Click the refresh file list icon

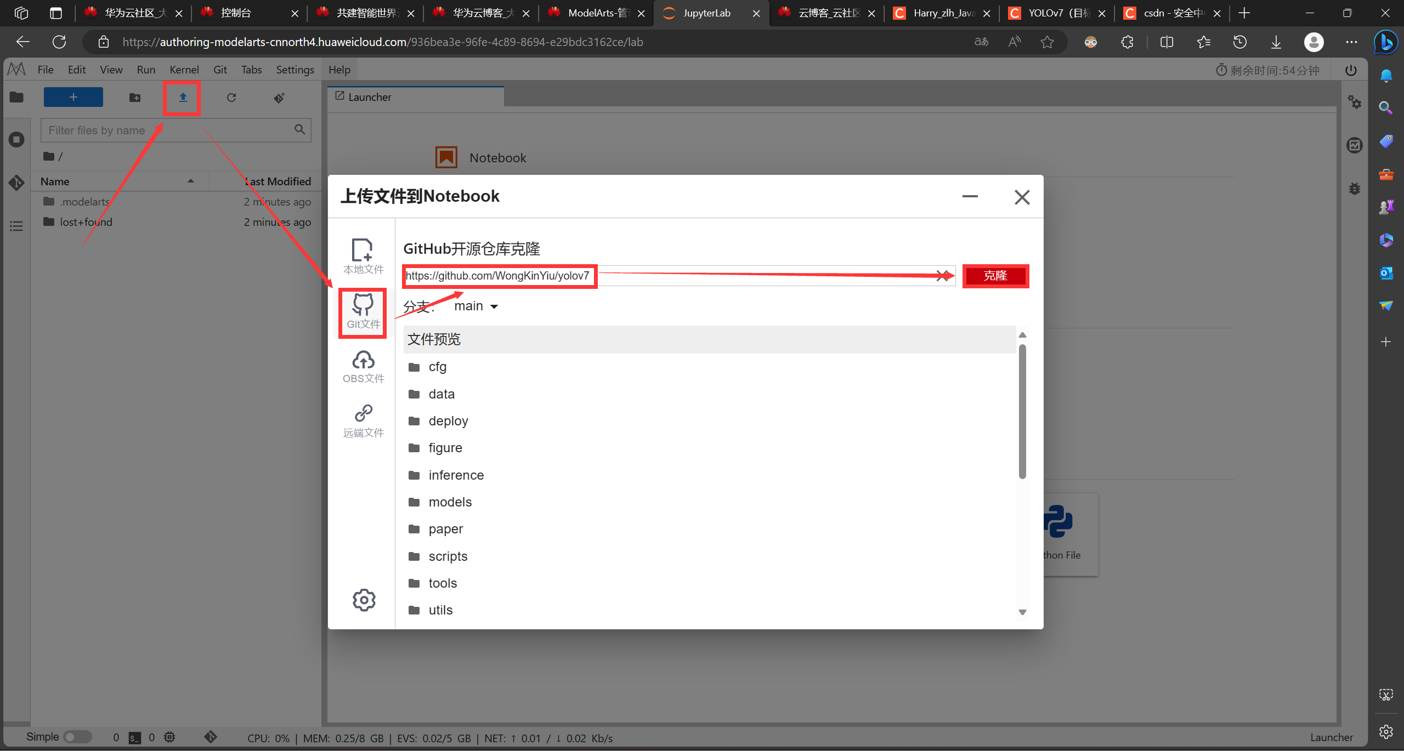coord(231,98)
